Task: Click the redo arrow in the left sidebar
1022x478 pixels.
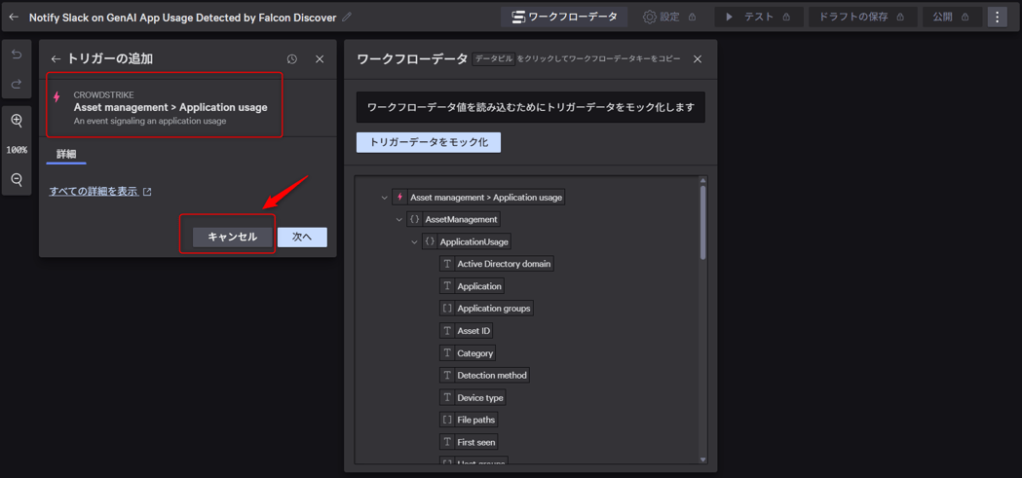Action: (17, 84)
